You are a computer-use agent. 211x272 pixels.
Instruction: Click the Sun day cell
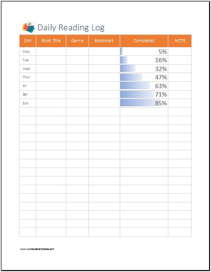(x=28, y=103)
